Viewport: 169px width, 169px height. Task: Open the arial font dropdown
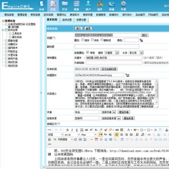(x=72, y=134)
